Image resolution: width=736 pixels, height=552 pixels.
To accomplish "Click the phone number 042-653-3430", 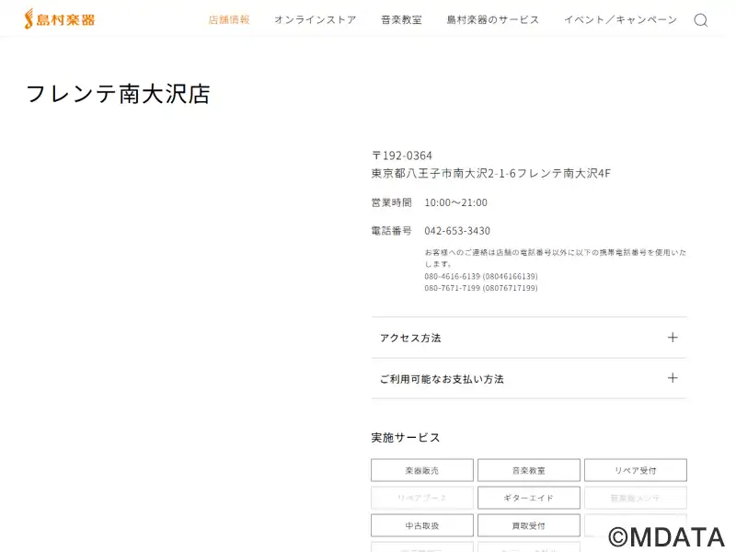I will coord(457,231).
